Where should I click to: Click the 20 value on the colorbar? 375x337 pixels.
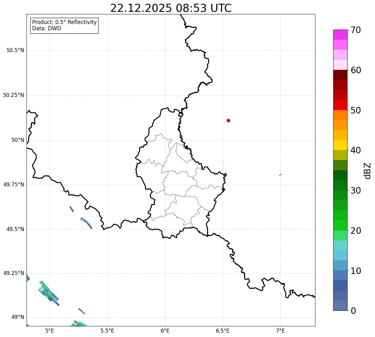click(356, 231)
